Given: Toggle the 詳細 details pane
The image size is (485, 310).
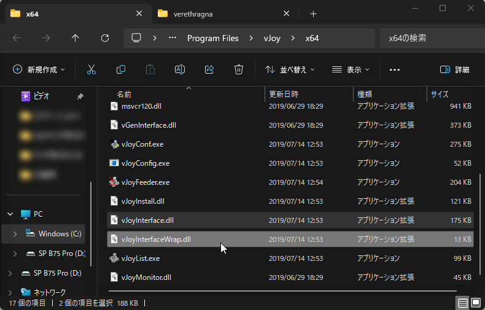Looking at the screenshot, I should tap(455, 70).
